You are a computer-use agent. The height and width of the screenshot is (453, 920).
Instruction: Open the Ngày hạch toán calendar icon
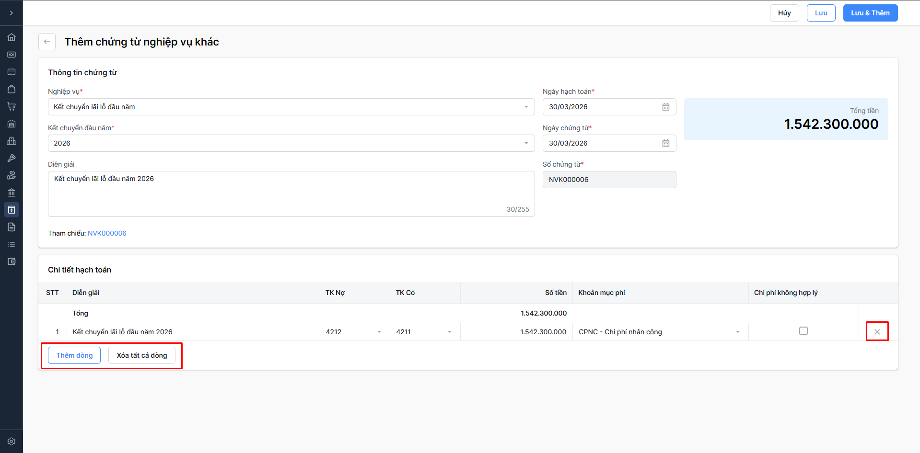pyautogui.click(x=666, y=107)
